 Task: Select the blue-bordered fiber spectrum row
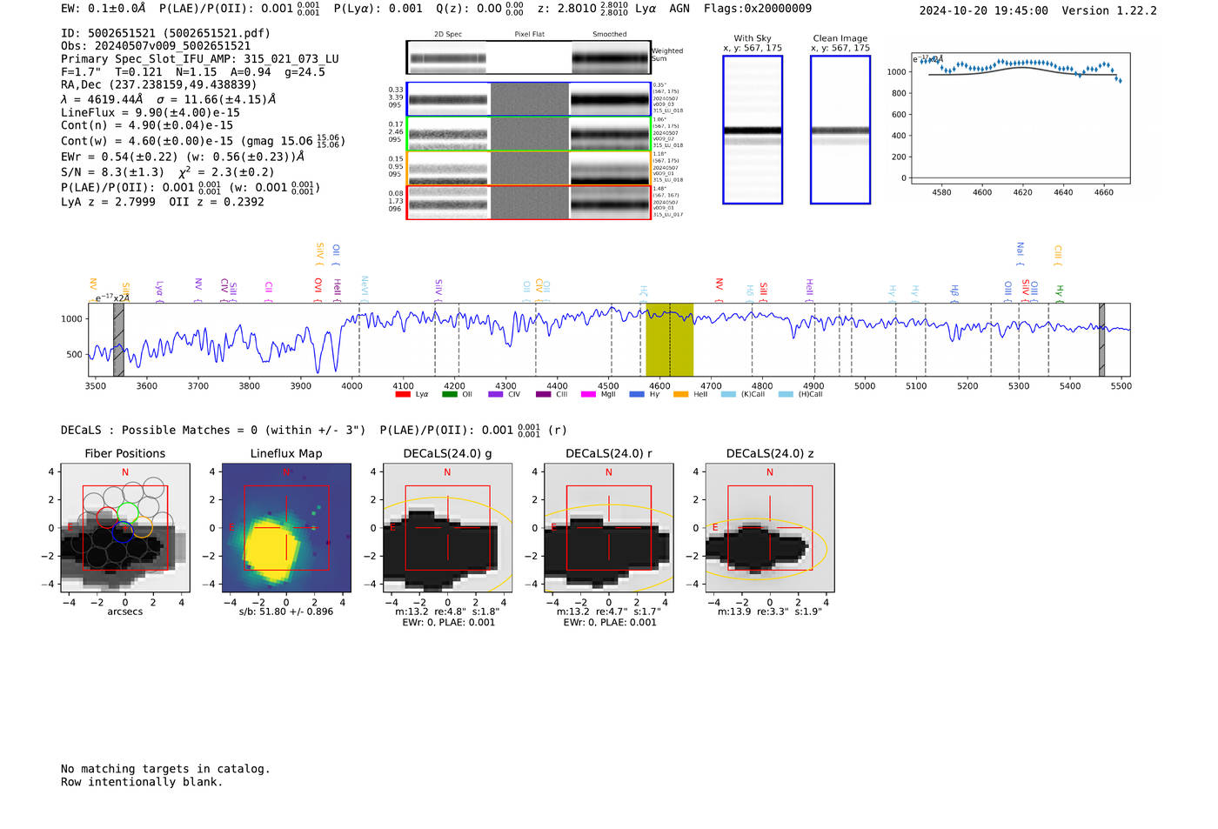pos(529,99)
